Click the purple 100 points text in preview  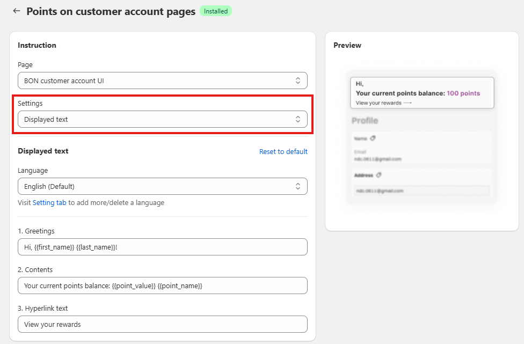click(463, 93)
